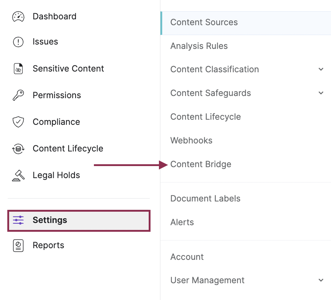Image resolution: width=331 pixels, height=300 pixels.
Task: Click the Sensitive Content file-eye icon
Action: pyautogui.click(x=18, y=69)
